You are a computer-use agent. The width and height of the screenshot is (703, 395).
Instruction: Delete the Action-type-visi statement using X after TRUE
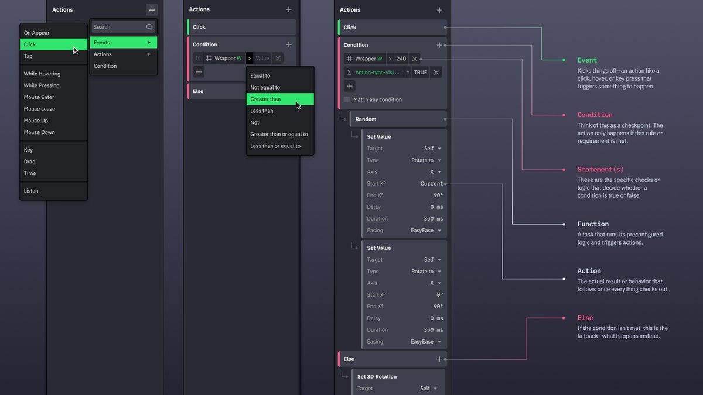point(436,73)
